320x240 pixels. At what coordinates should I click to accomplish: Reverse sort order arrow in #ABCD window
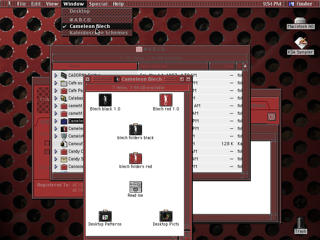[245, 66]
